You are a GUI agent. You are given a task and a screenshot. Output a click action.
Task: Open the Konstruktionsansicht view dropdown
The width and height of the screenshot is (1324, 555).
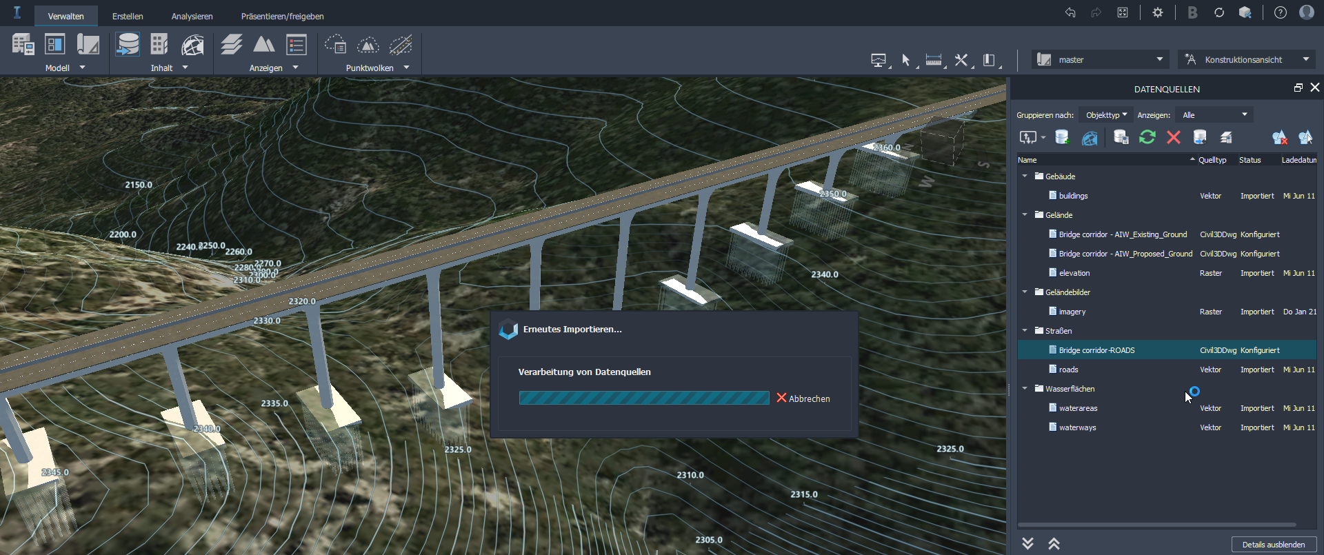click(1247, 59)
